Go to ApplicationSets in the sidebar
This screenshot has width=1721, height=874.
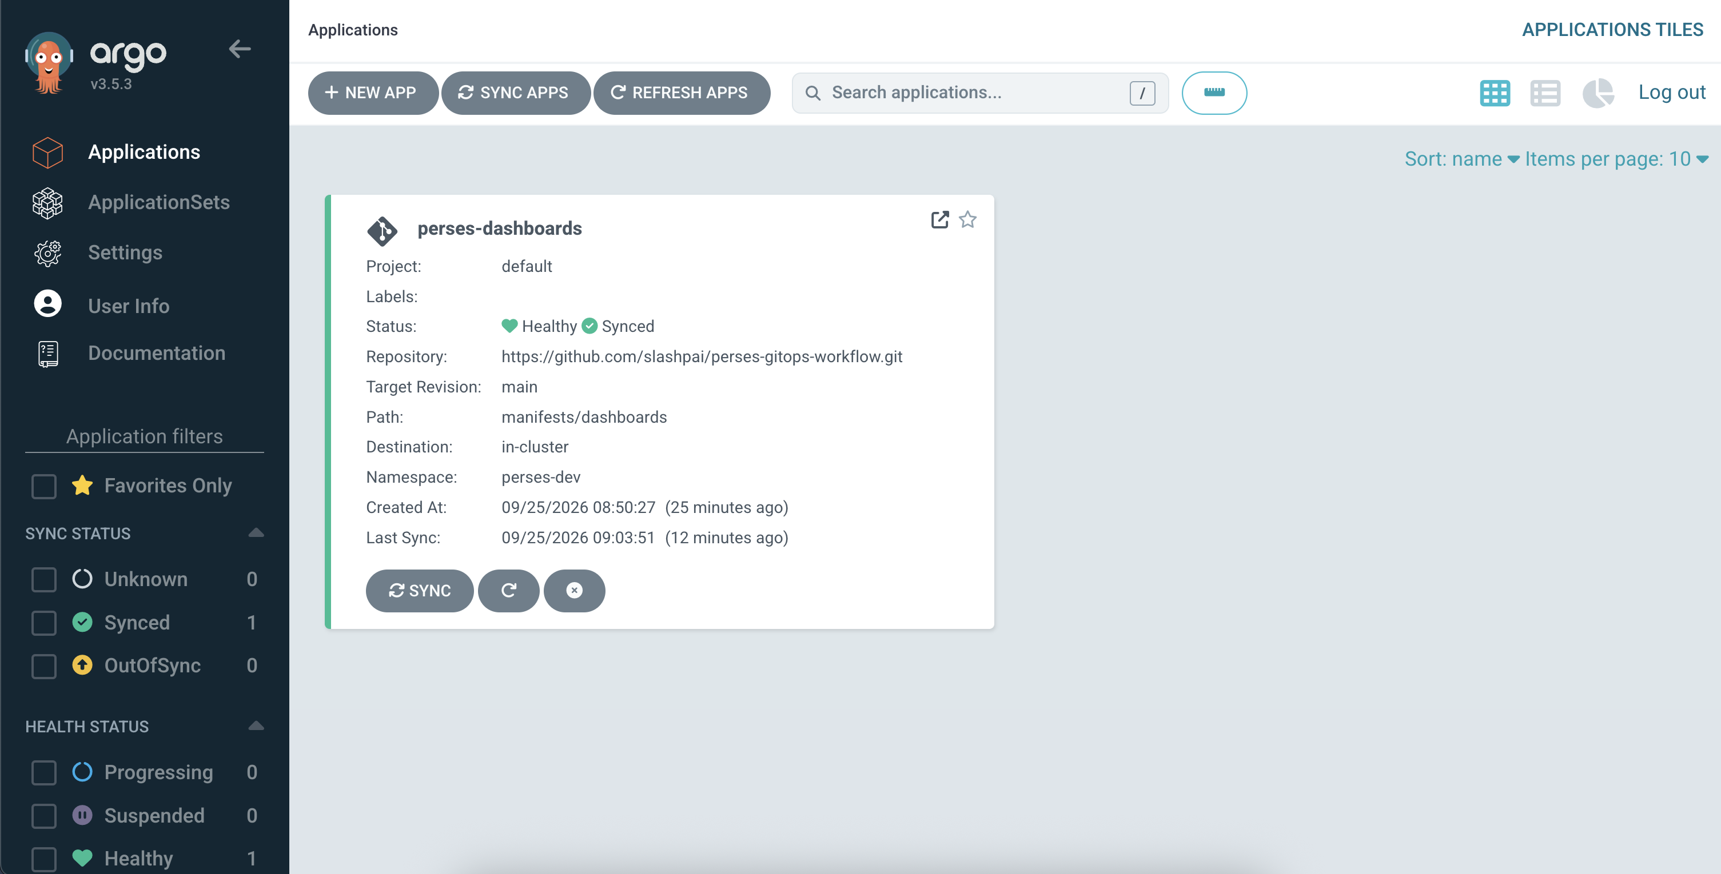click(x=159, y=202)
